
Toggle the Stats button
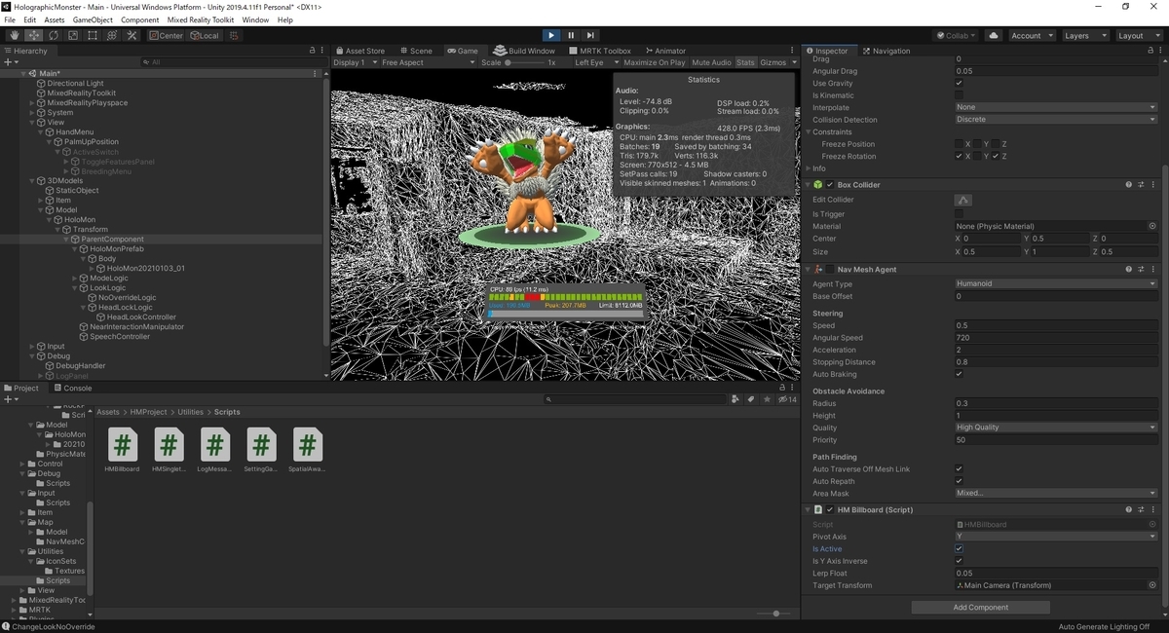tap(745, 62)
